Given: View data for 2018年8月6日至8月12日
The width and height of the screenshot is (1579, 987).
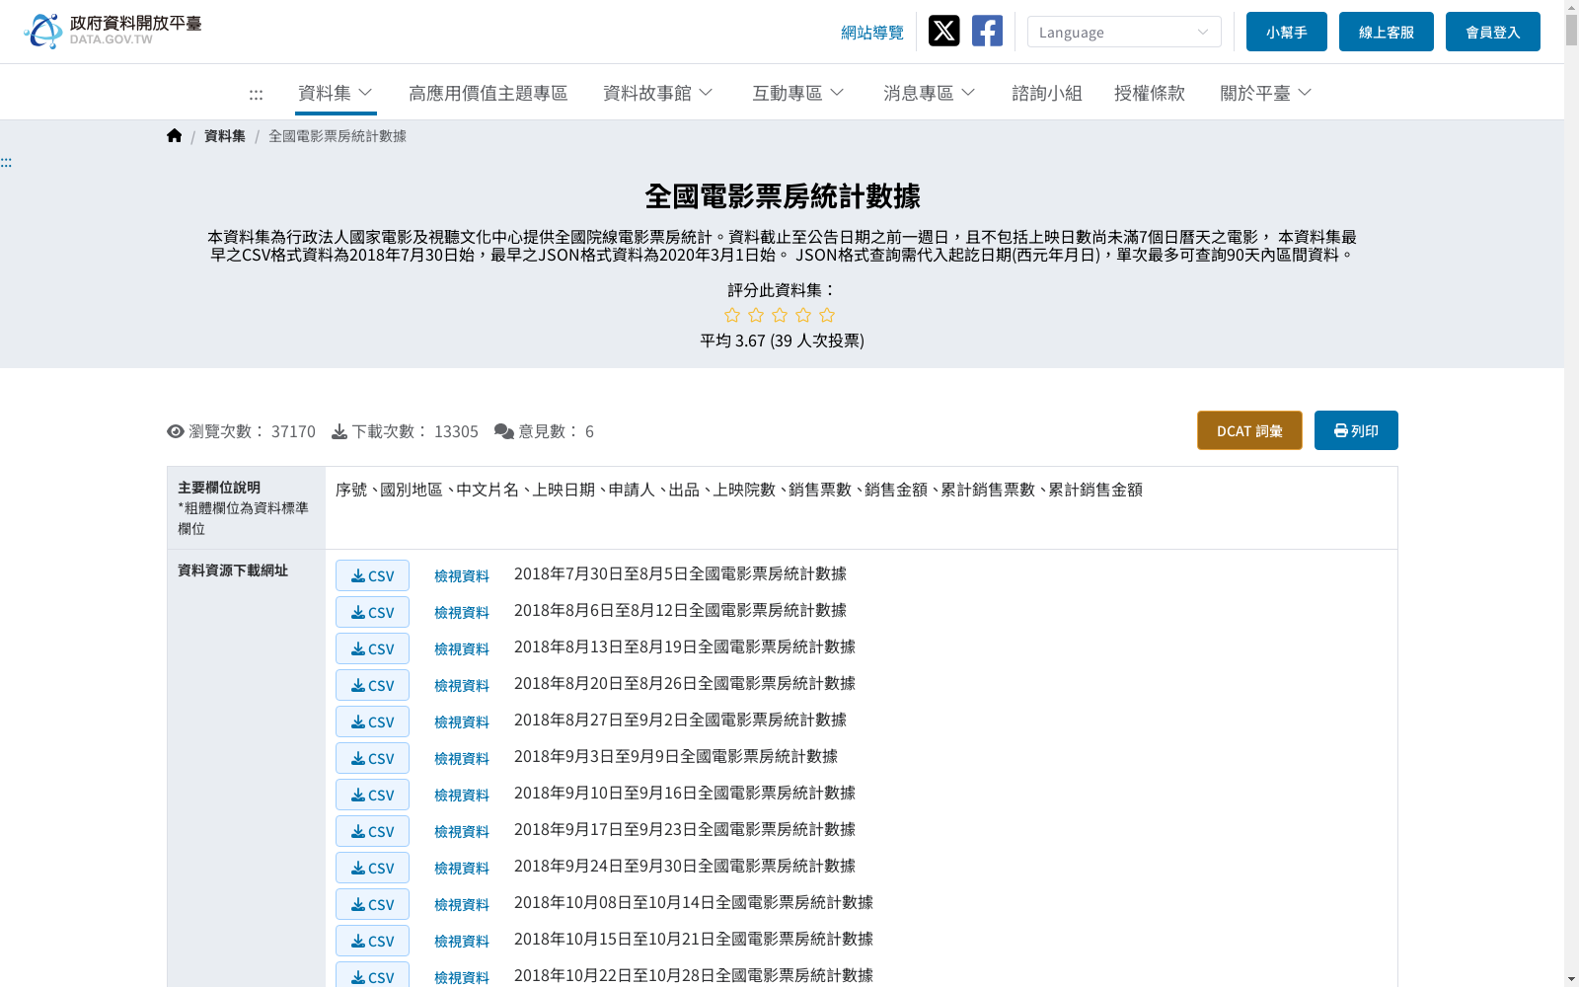Looking at the screenshot, I should click(x=462, y=612).
